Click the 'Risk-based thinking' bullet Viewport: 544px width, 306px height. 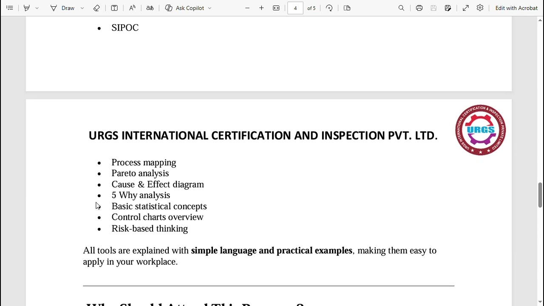point(150,229)
